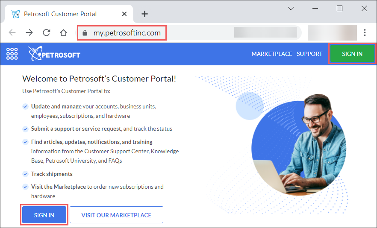Expand the tab search chevron dropdown
The width and height of the screenshot is (377, 228).
point(291,9)
